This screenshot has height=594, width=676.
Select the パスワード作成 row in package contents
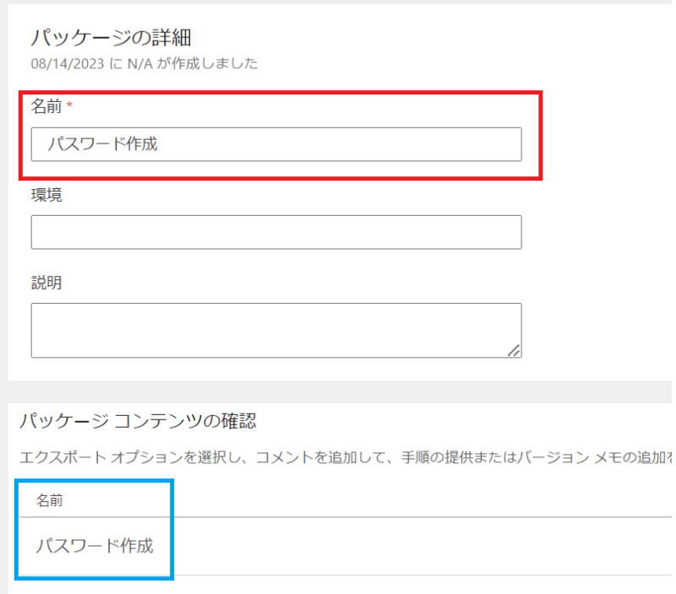pyautogui.click(x=95, y=546)
